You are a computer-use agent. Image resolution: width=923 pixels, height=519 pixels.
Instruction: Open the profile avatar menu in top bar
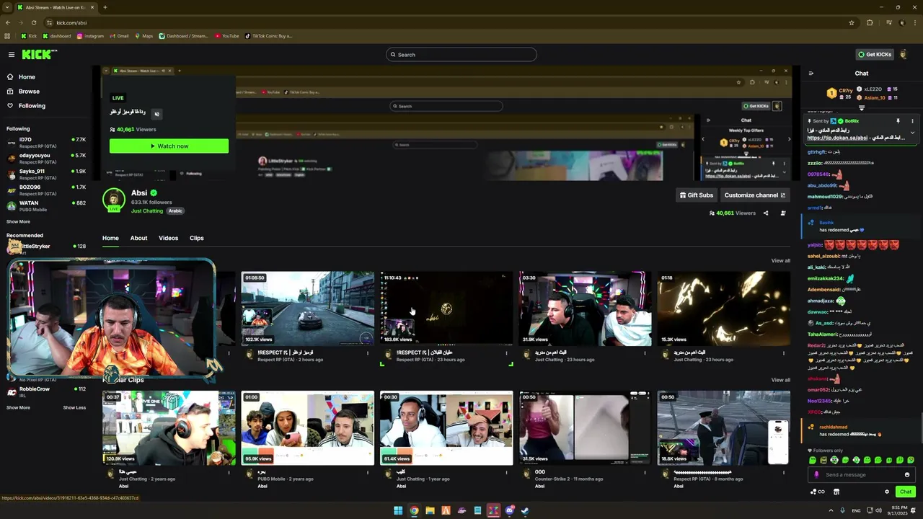[x=904, y=55]
